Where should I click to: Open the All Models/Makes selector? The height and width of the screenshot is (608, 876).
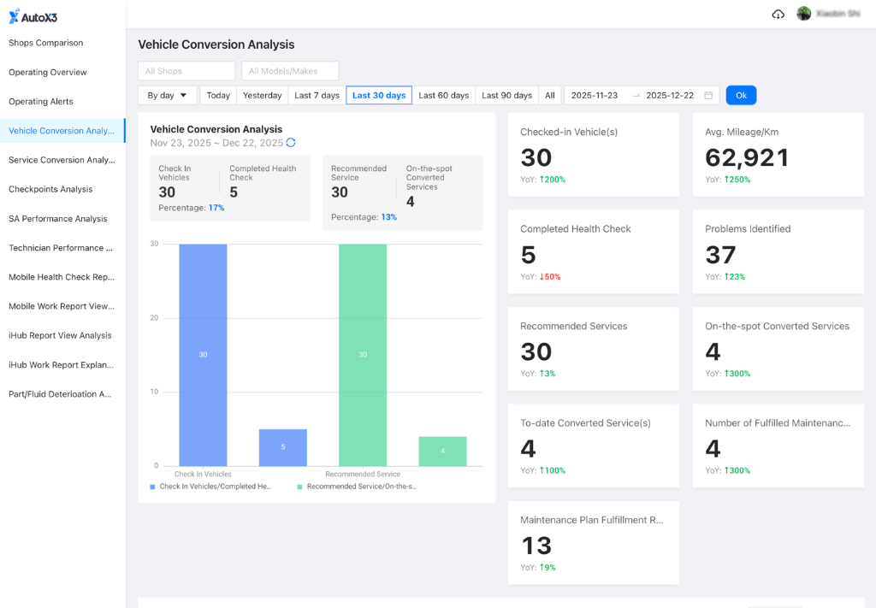[290, 71]
